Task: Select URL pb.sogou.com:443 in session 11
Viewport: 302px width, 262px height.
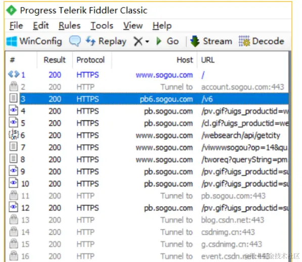Action: pyautogui.click(x=233, y=196)
